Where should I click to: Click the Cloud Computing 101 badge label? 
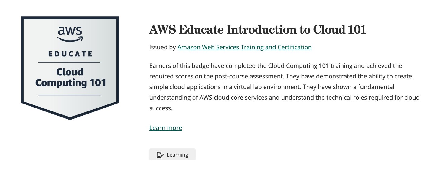70,77
